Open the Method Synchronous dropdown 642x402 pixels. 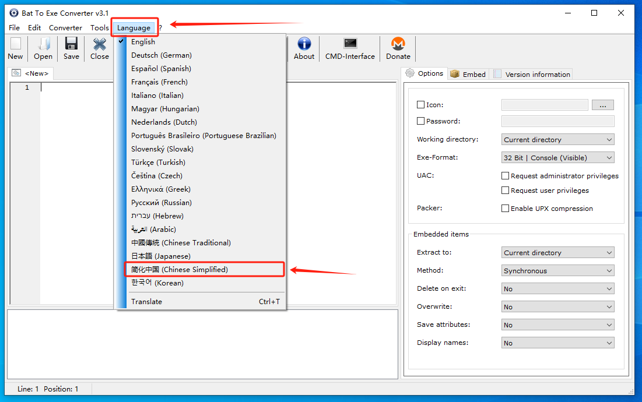point(557,270)
